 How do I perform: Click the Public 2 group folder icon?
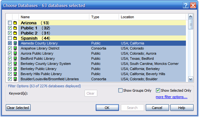tap(15, 33)
